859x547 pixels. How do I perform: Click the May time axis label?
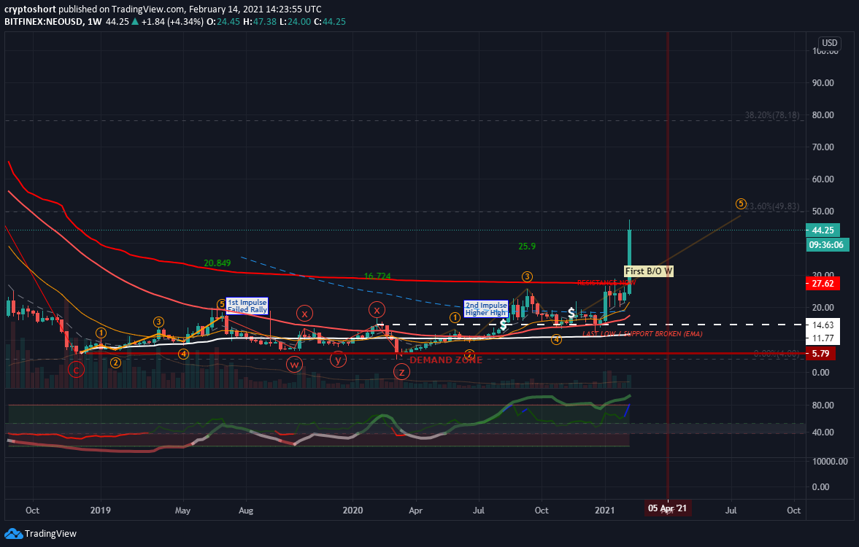[x=182, y=511]
